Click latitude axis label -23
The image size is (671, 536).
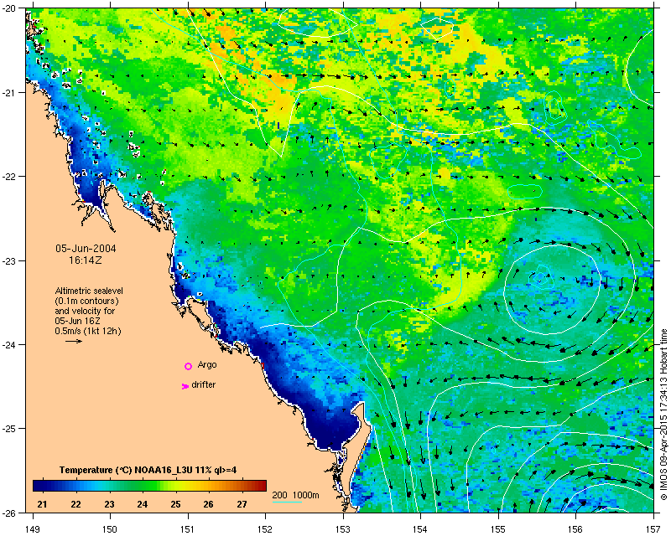[8, 260]
